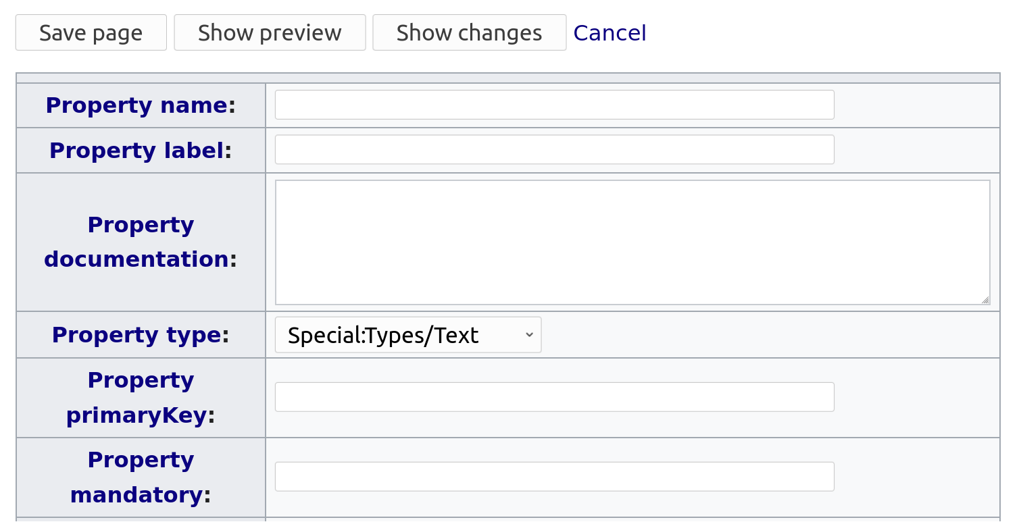This screenshot has width=1021, height=522.
Task: Click the Property type row label
Action: click(140, 334)
